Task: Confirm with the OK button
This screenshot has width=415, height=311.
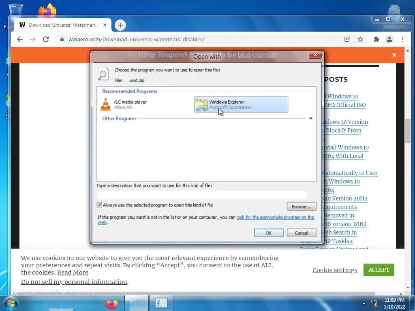Action: [x=269, y=233]
